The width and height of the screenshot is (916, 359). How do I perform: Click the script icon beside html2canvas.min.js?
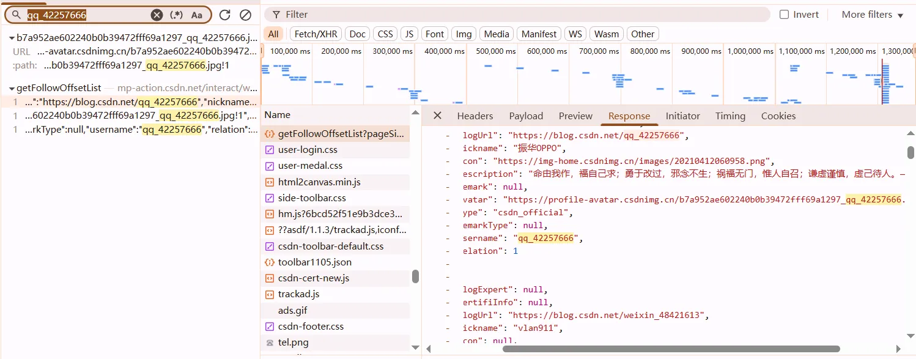[270, 182]
